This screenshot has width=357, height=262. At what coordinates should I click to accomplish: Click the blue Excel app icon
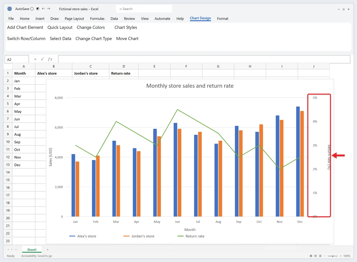[x=9, y=9]
